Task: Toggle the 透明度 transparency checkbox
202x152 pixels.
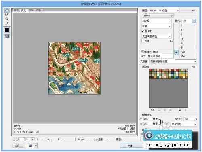Action: point(143,31)
